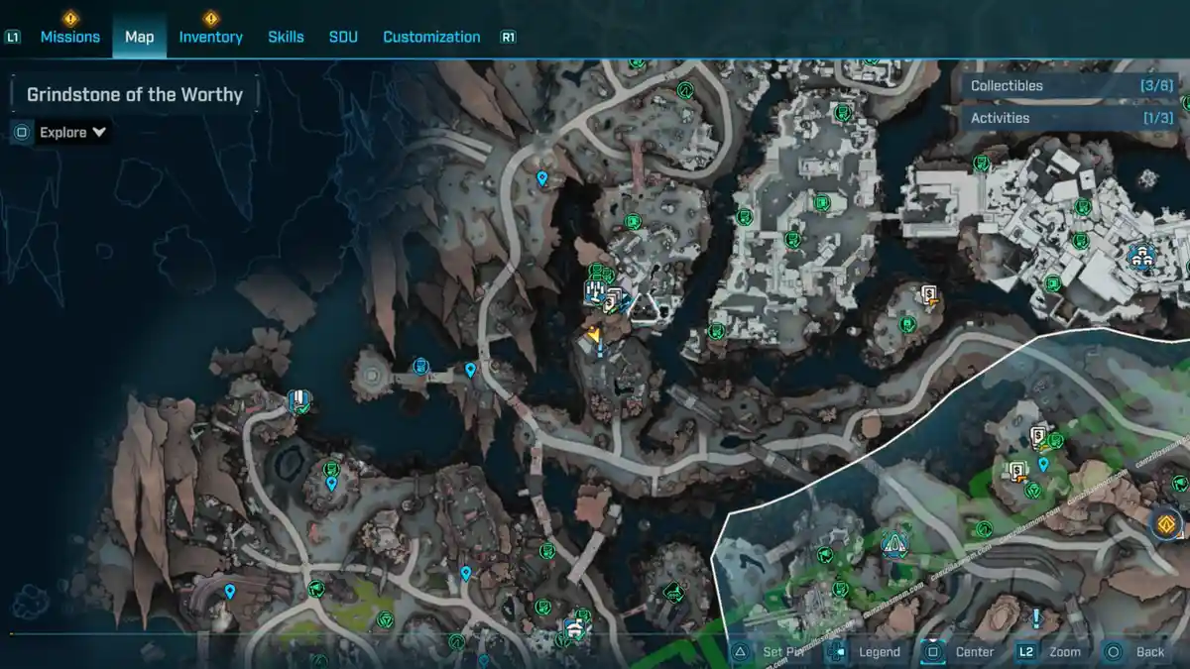
Task: Click the yellow player arrow marker
Action: tap(593, 336)
